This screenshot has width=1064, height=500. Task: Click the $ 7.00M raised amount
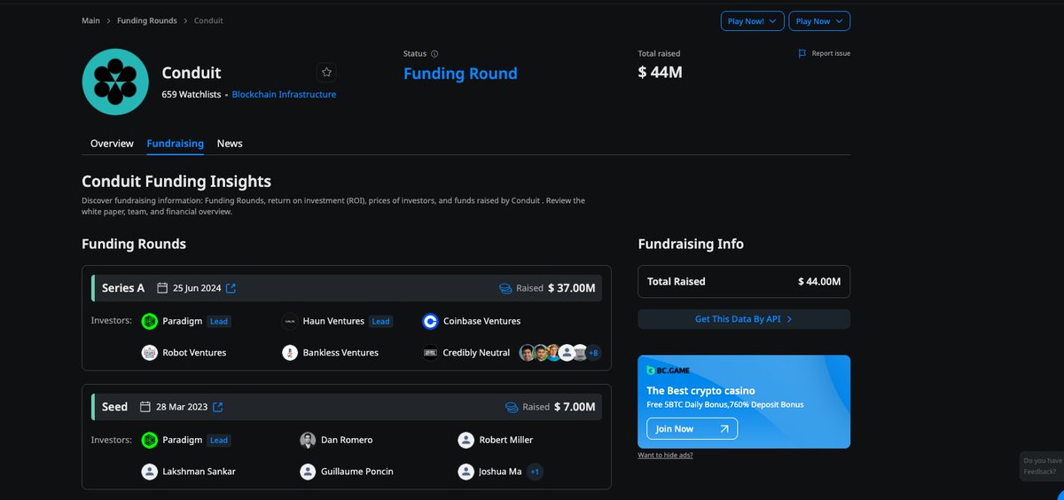575,407
